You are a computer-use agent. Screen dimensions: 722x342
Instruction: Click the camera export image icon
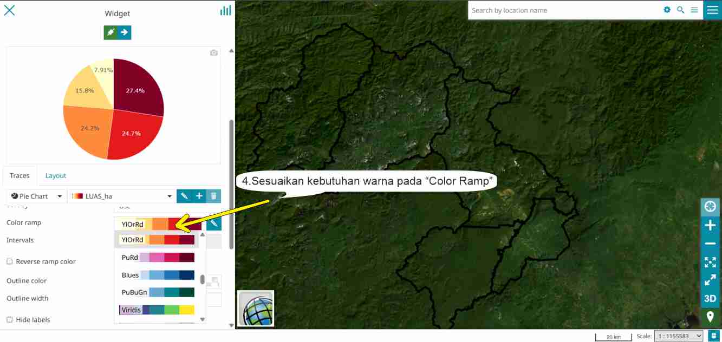pyautogui.click(x=214, y=52)
